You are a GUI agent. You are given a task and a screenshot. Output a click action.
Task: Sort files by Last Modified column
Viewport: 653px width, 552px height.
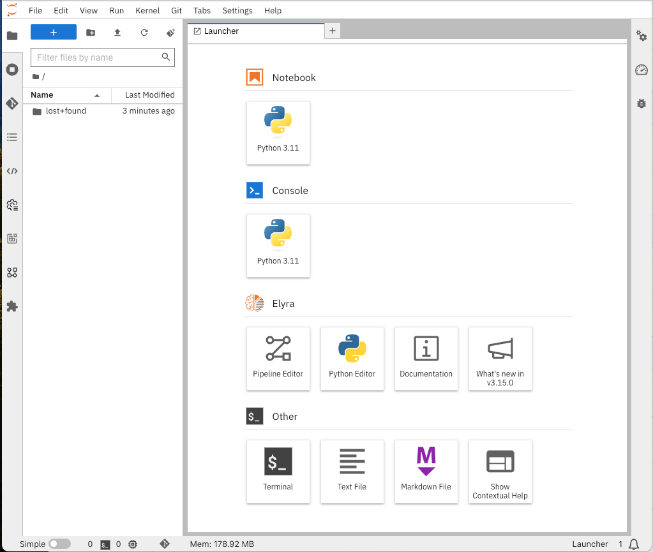coord(149,95)
